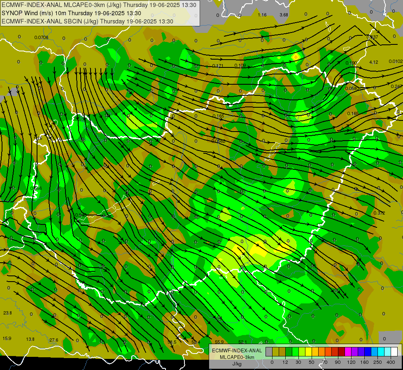The height and width of the screenshot is (370, 403).
Task: Click the cyan legend swatch
Action: (381, 351)
